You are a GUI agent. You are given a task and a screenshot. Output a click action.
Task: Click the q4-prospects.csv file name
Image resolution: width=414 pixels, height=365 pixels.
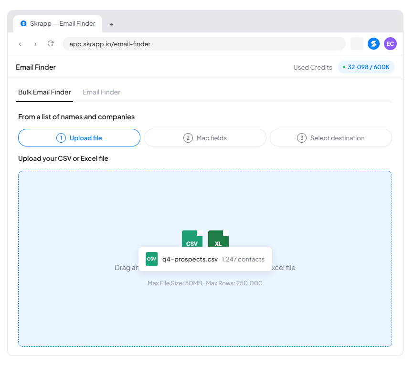coord(190,259)
